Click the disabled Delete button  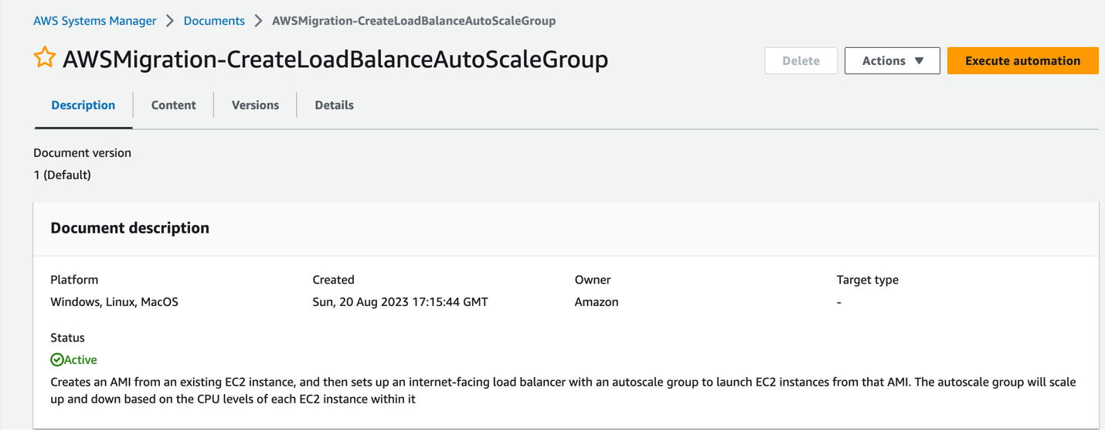pos(801,61)
